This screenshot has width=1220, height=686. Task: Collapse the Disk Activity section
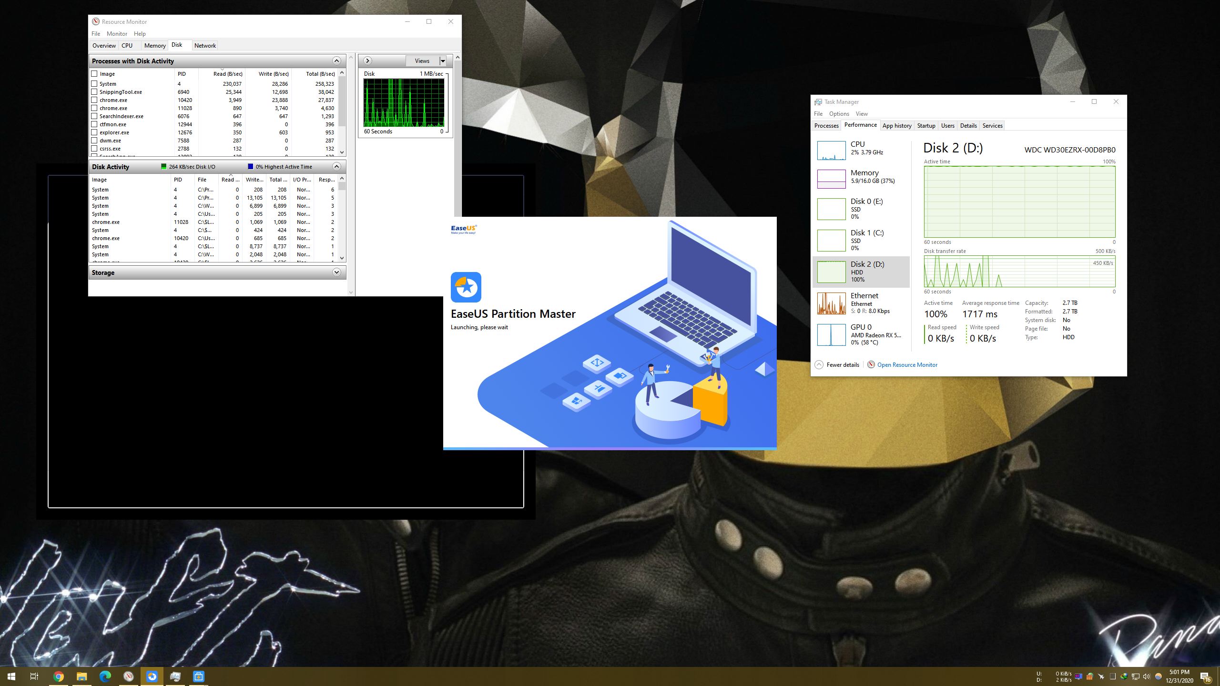click(336, 167)
